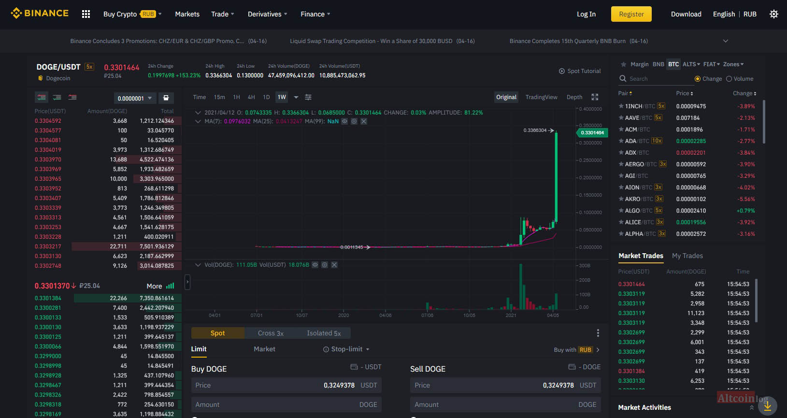The image size is (787, 418).
Task: Expand the side panel arrow handle
Action: click(x=187, y=282)
